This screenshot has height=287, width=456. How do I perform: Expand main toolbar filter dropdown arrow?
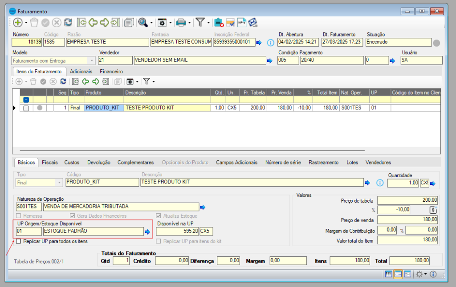(208, 23)
